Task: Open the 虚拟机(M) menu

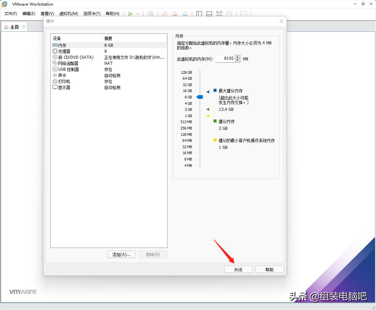Action: pyautogui.click(x=69, y=14)
